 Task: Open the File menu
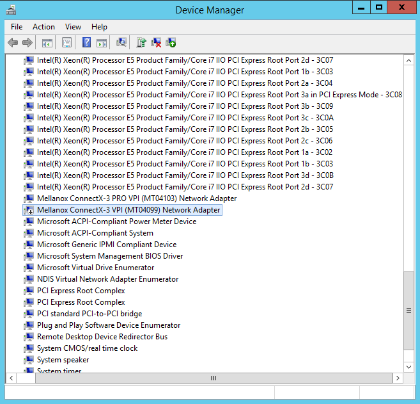pyautogui.click(x=17, y=27)
